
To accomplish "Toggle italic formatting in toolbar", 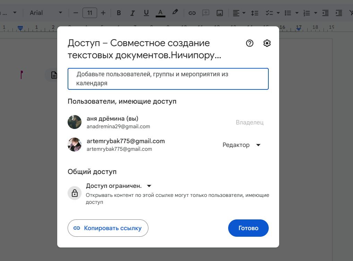I will tap(132, 13).
